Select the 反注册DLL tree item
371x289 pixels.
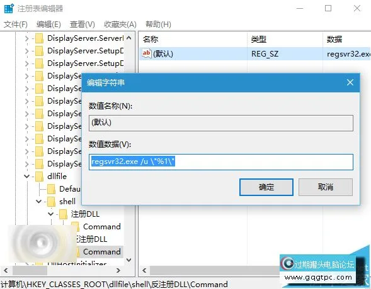92,239
